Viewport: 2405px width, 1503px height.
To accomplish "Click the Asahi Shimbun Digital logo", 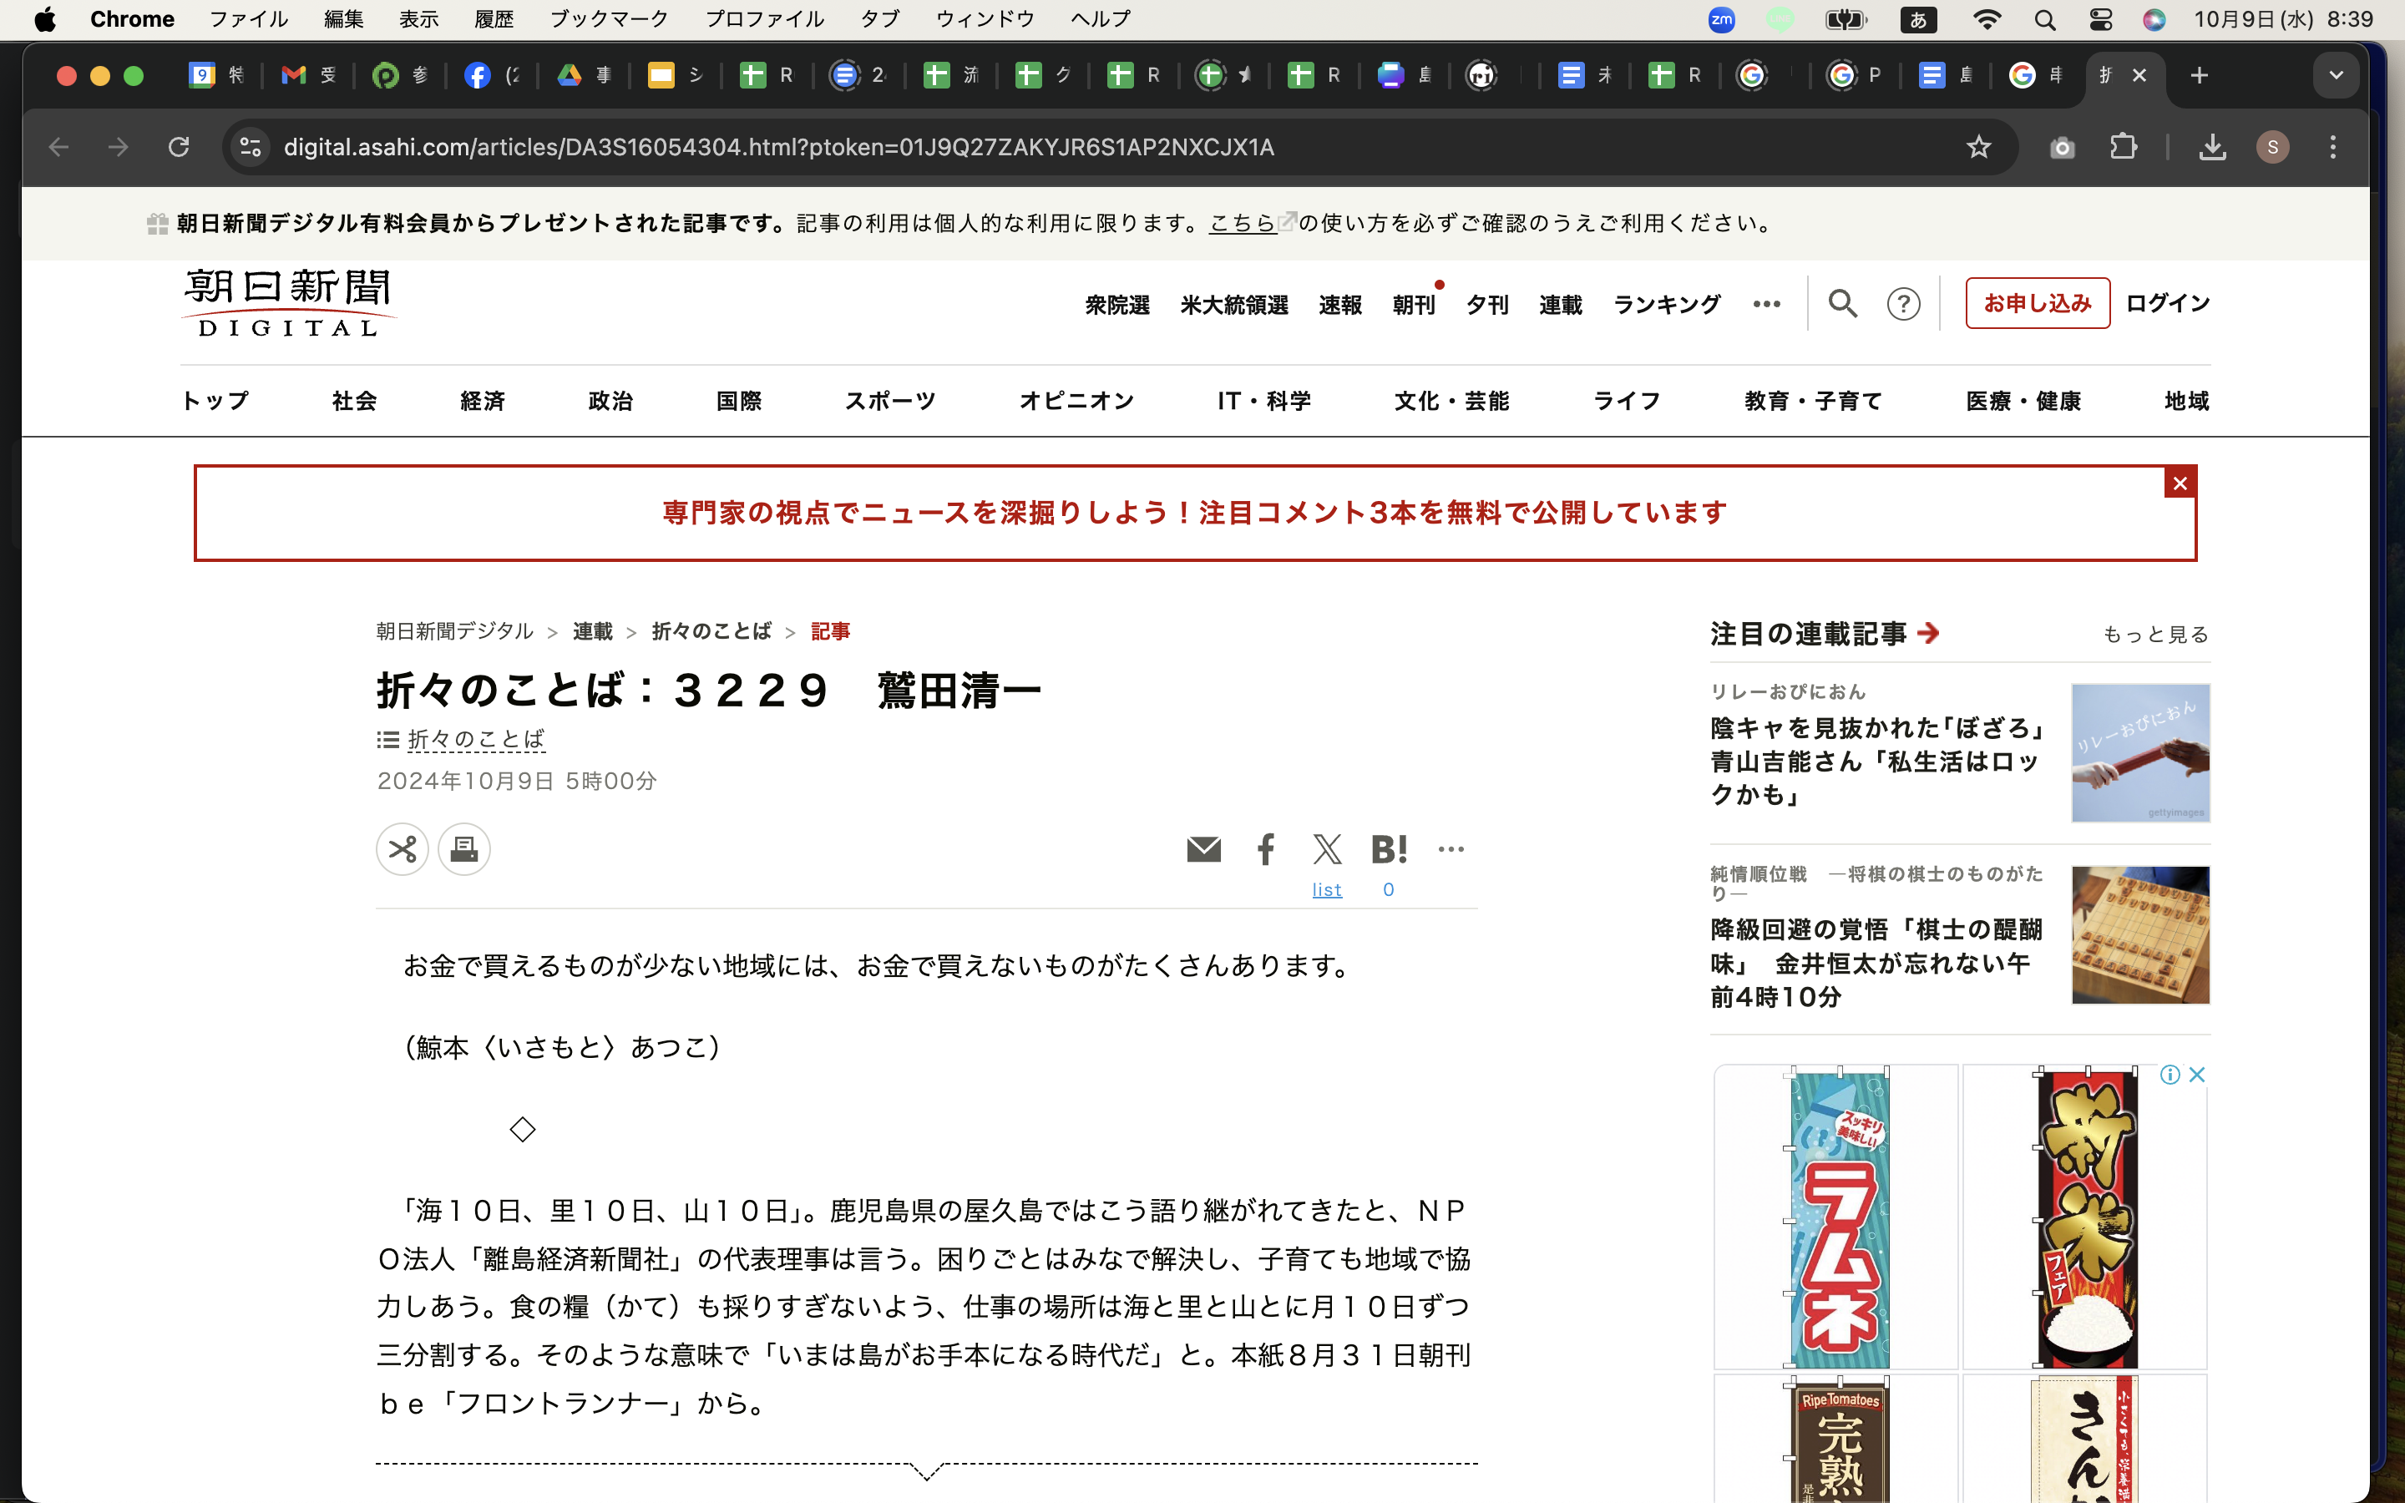I will [288, 302].
